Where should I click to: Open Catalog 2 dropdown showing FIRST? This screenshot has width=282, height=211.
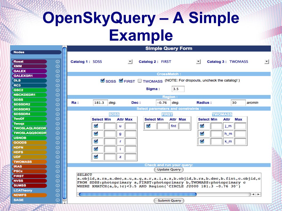pos(198,62)
